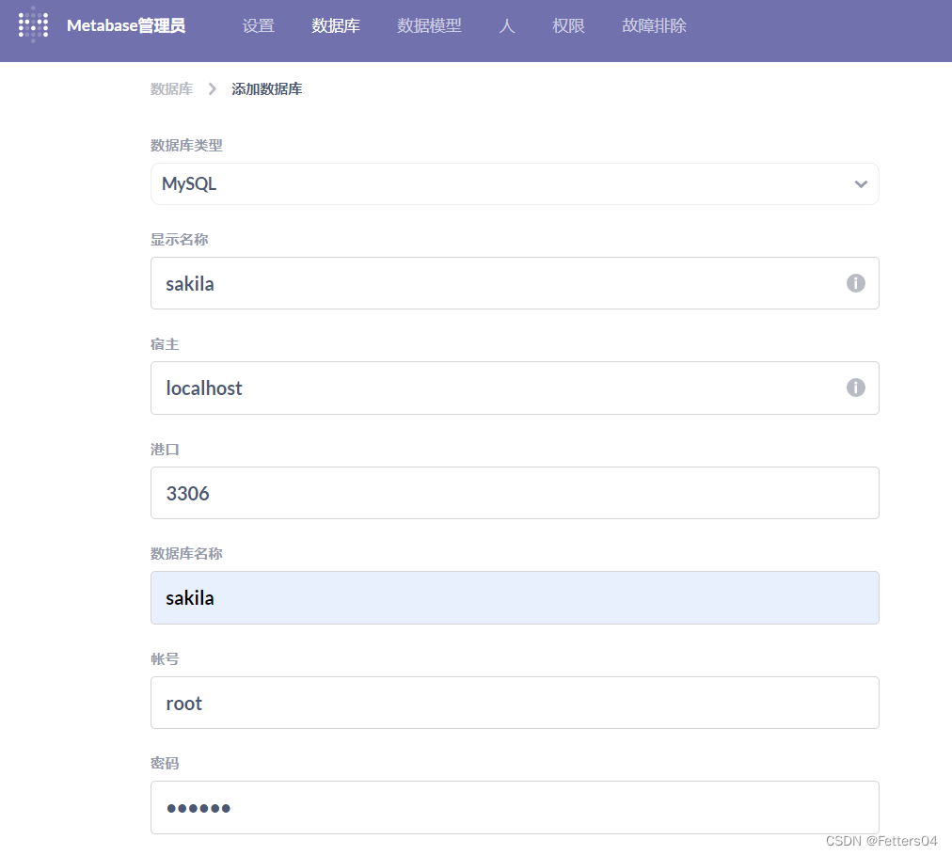Open the 设置 settings tab
Viewport: 952px width, 855px height.
coord(258,25)
